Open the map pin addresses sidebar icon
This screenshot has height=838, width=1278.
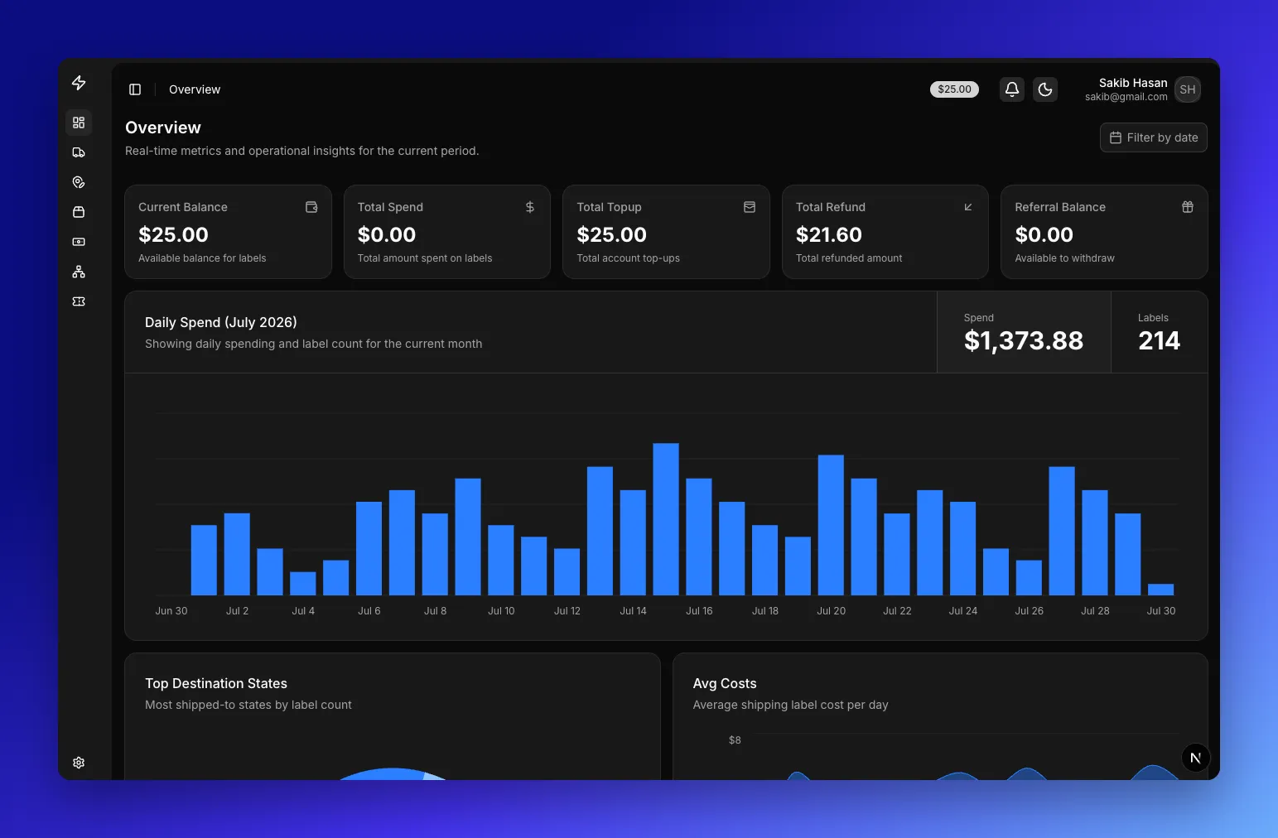click(79, 182)
